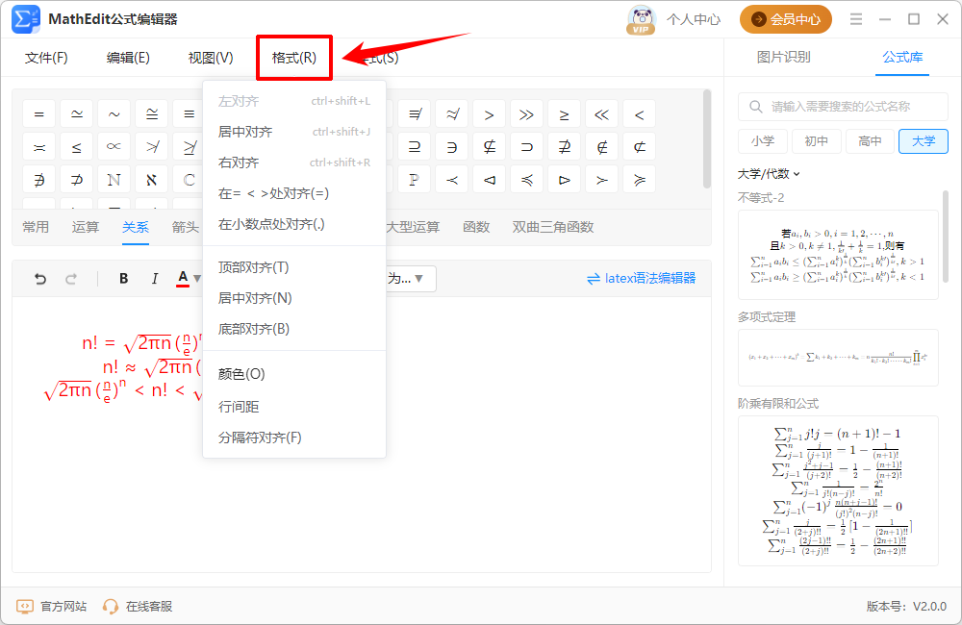Select the 大学 level filter
This screenshot has width=962, height=625.
coord(924,141)
